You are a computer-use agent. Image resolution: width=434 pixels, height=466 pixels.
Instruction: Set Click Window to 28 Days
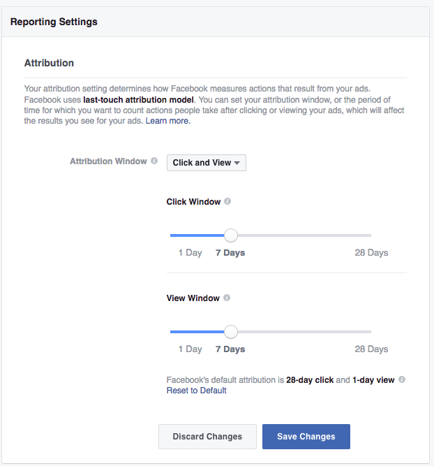pos(371,253)
